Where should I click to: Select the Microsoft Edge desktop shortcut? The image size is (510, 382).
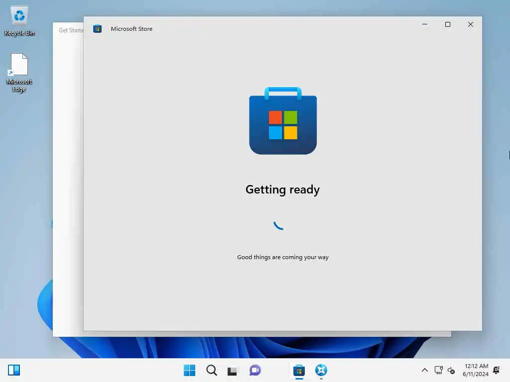point(19,73)
